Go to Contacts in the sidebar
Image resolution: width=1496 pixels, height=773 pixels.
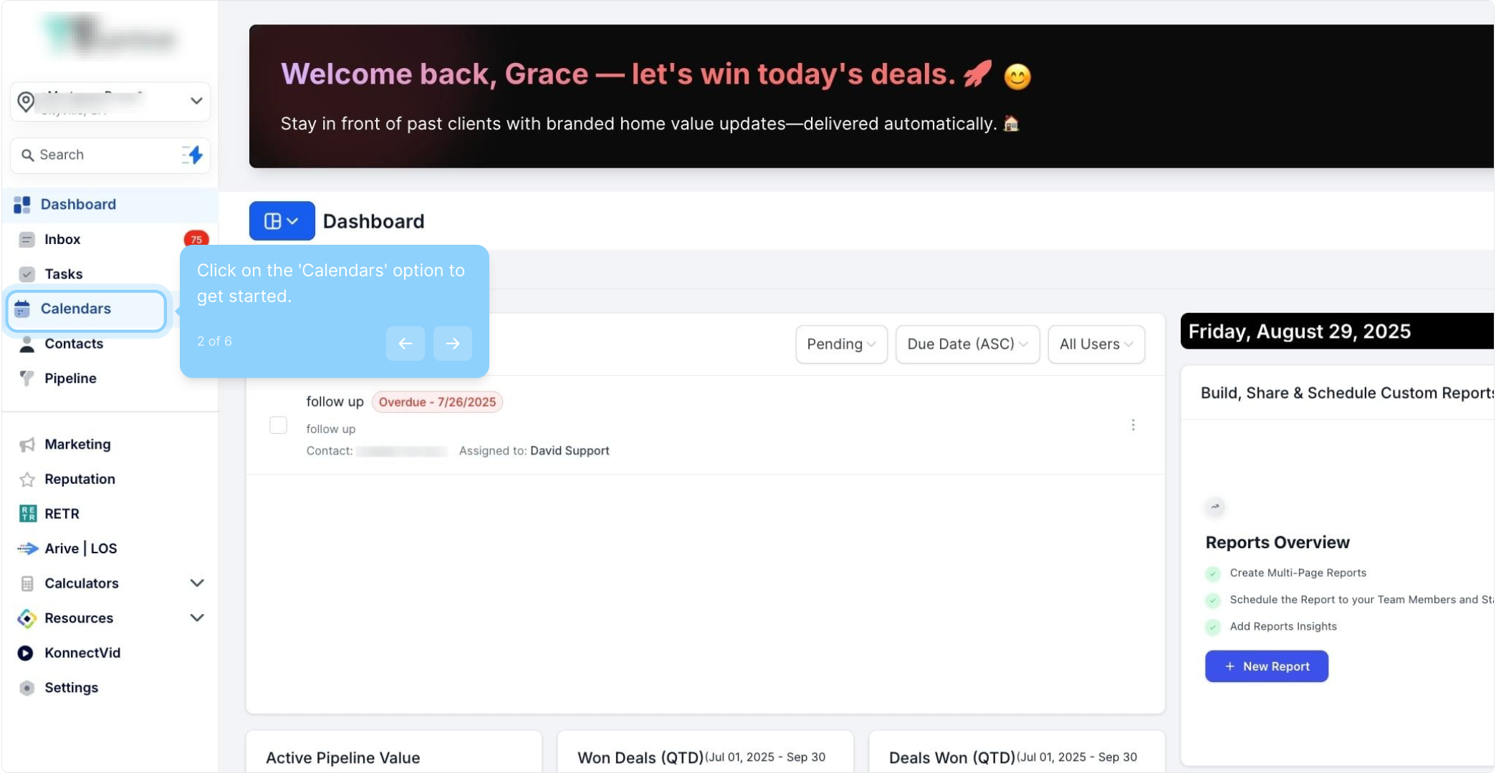click(73, 344)
